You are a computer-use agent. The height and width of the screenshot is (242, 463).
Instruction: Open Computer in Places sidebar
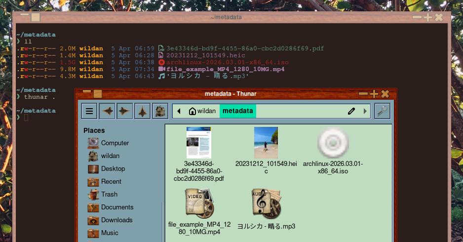pyautogui.click(x=115, y=143)
